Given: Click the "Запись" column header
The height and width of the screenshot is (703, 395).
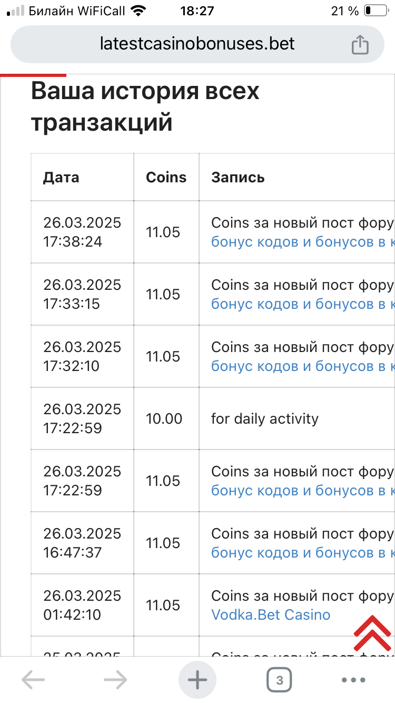Looking at the screenshot, I should (x=238, y=177).
